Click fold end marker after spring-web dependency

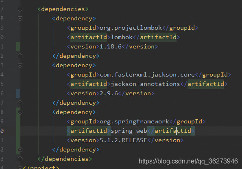click(x=20, y=149)
